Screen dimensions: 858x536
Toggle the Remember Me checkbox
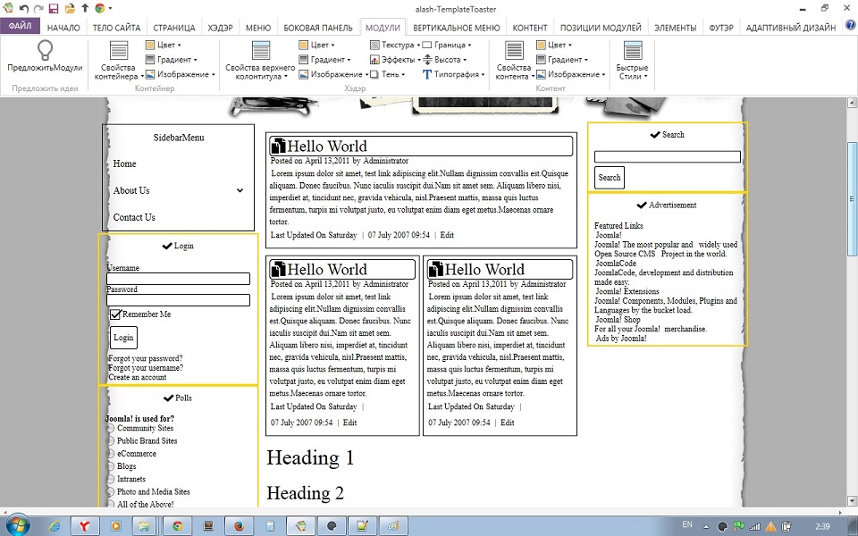(115, 314)
